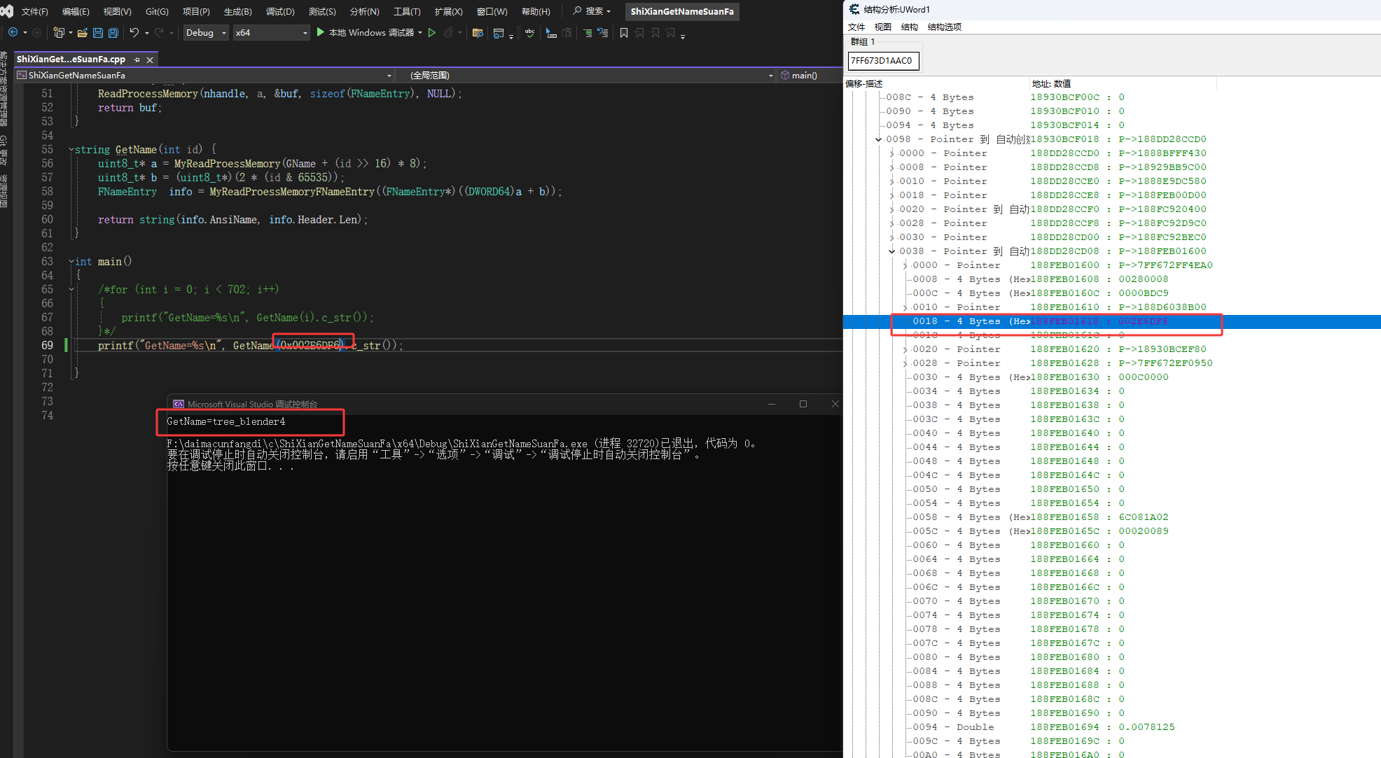Collapse the 0038 Pointer tree node
1381x758 pixels.
point(891,251)
